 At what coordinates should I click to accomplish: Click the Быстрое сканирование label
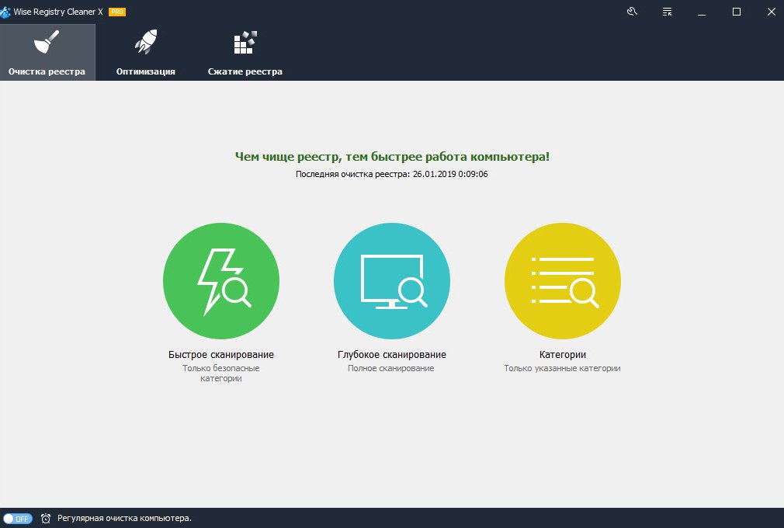pyautogui.click(x=221, y=355)
